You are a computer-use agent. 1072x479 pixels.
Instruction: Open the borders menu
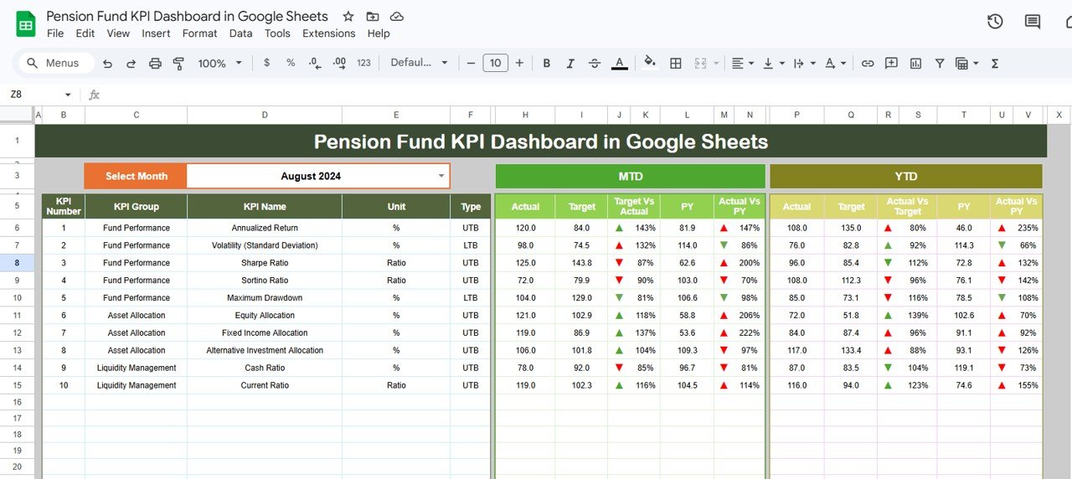[x=675, y=63]
